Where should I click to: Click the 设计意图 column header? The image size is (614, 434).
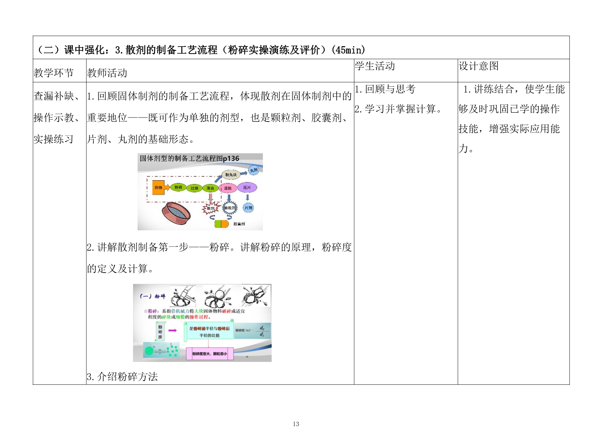(x=479, y=66)
